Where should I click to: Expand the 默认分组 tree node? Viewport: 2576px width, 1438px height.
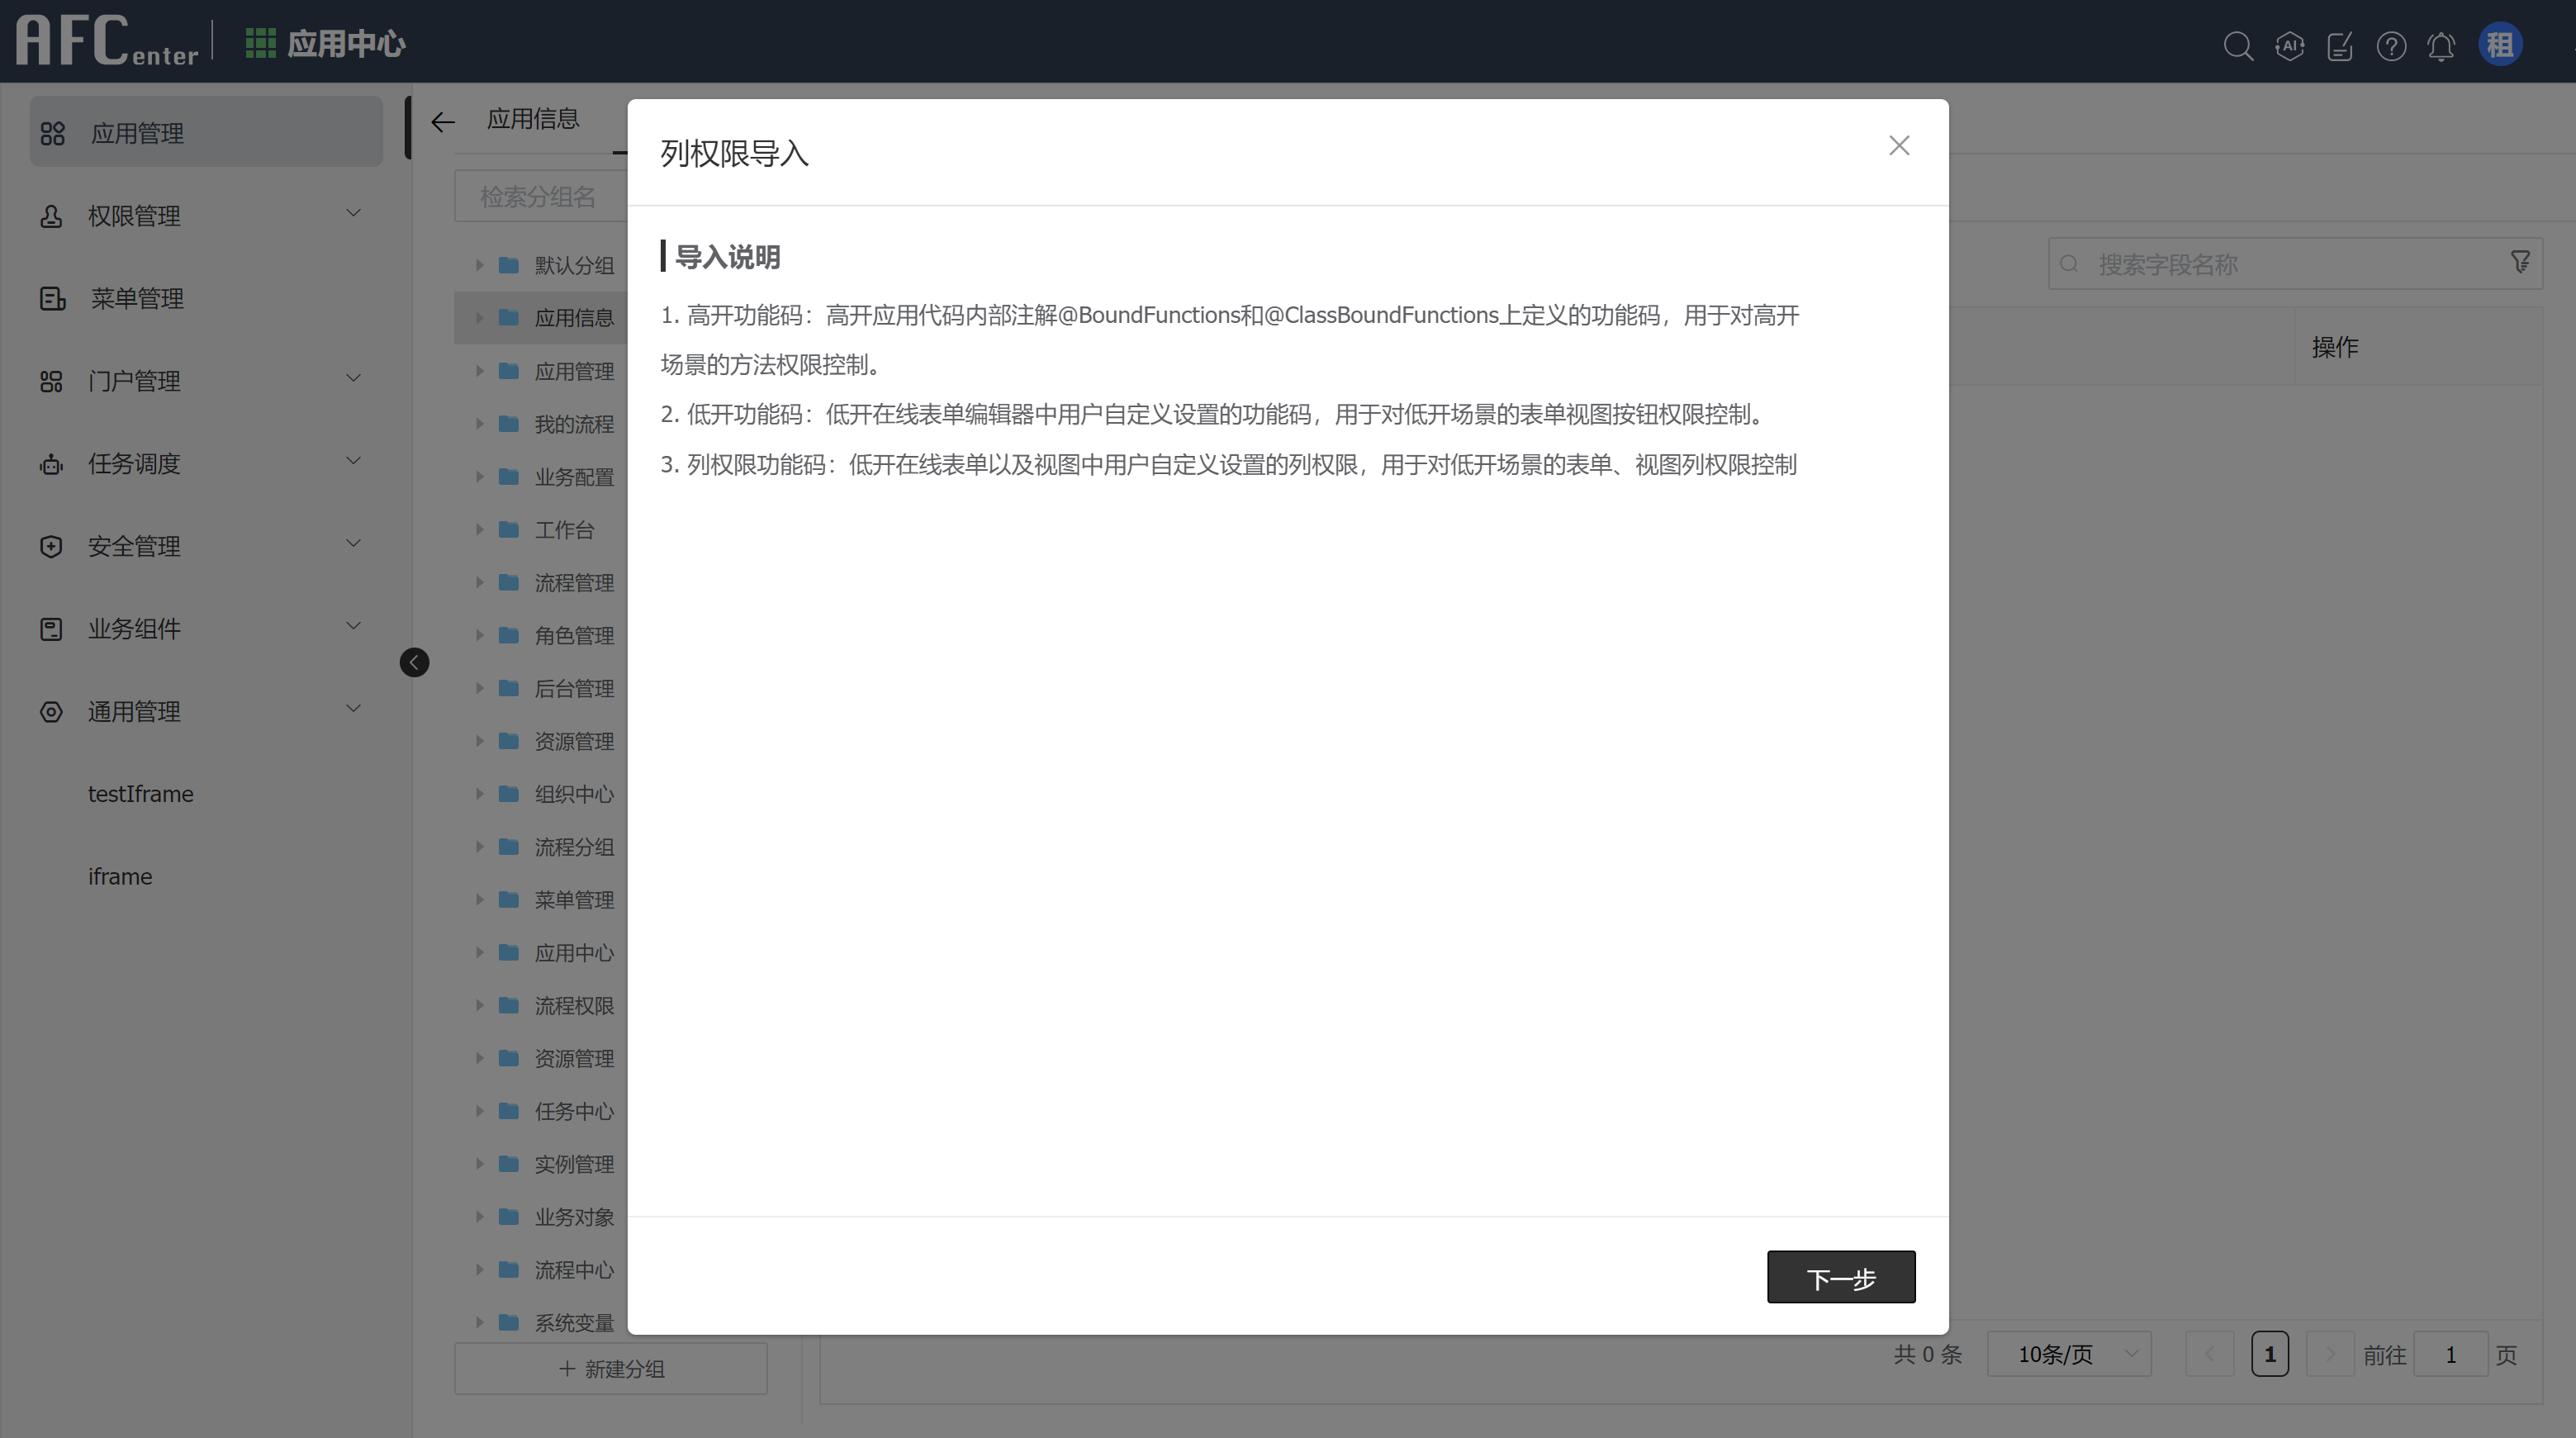(478, 265)
